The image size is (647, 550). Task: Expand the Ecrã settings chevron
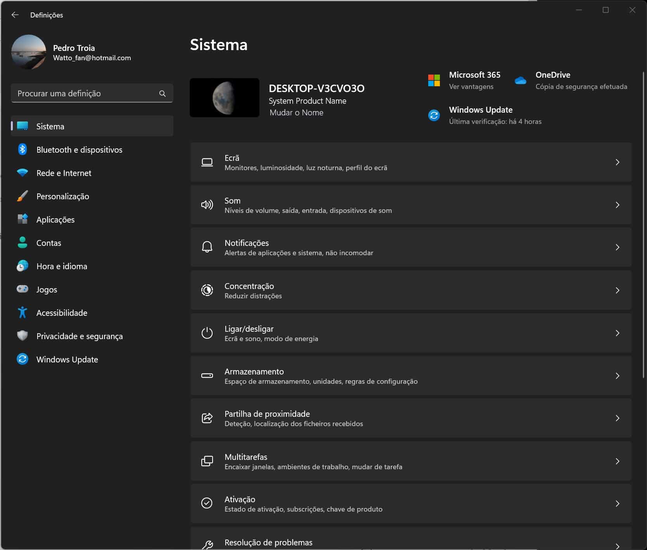(x=617, y=162)
